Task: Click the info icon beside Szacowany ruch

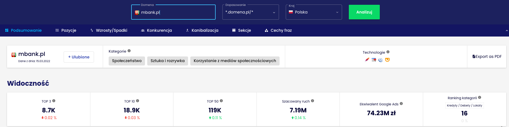Action: (312, 101)
